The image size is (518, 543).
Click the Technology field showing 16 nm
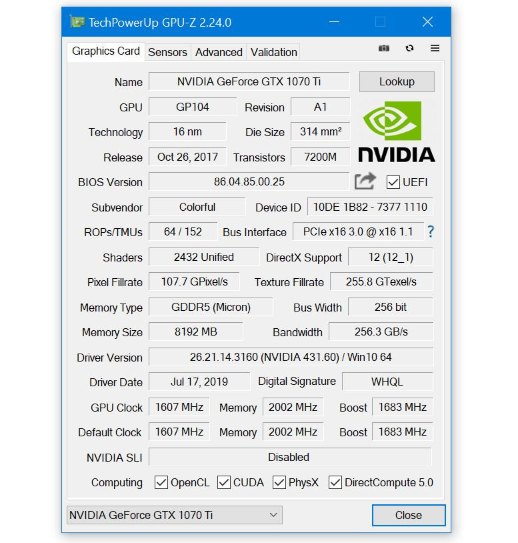(187, 131)
